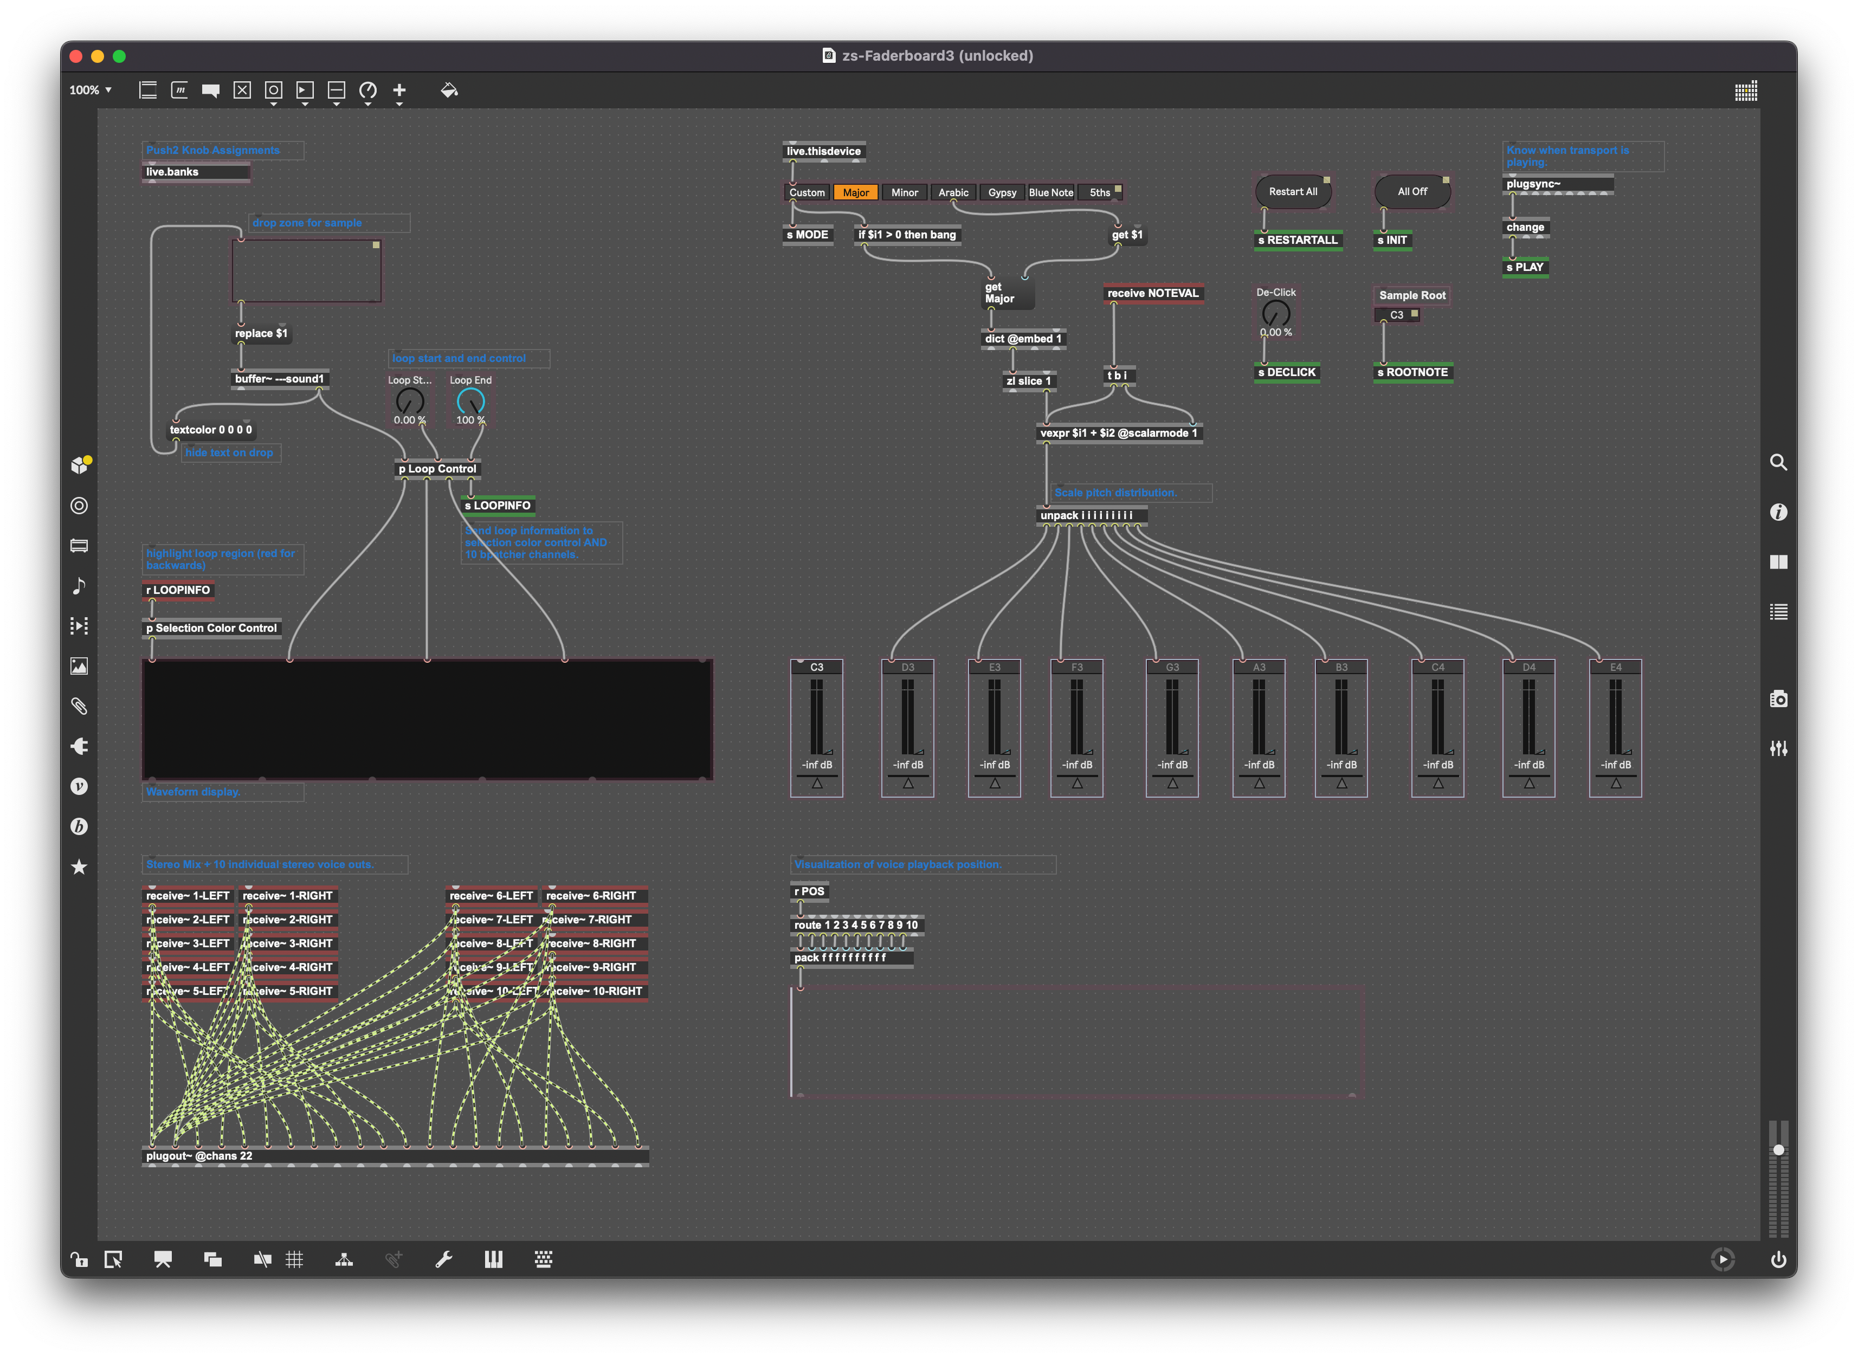Viewport: 1858px width, 1358px height.
Task: Toggle the audio power button
Action: click(x=1778, y=1259)
